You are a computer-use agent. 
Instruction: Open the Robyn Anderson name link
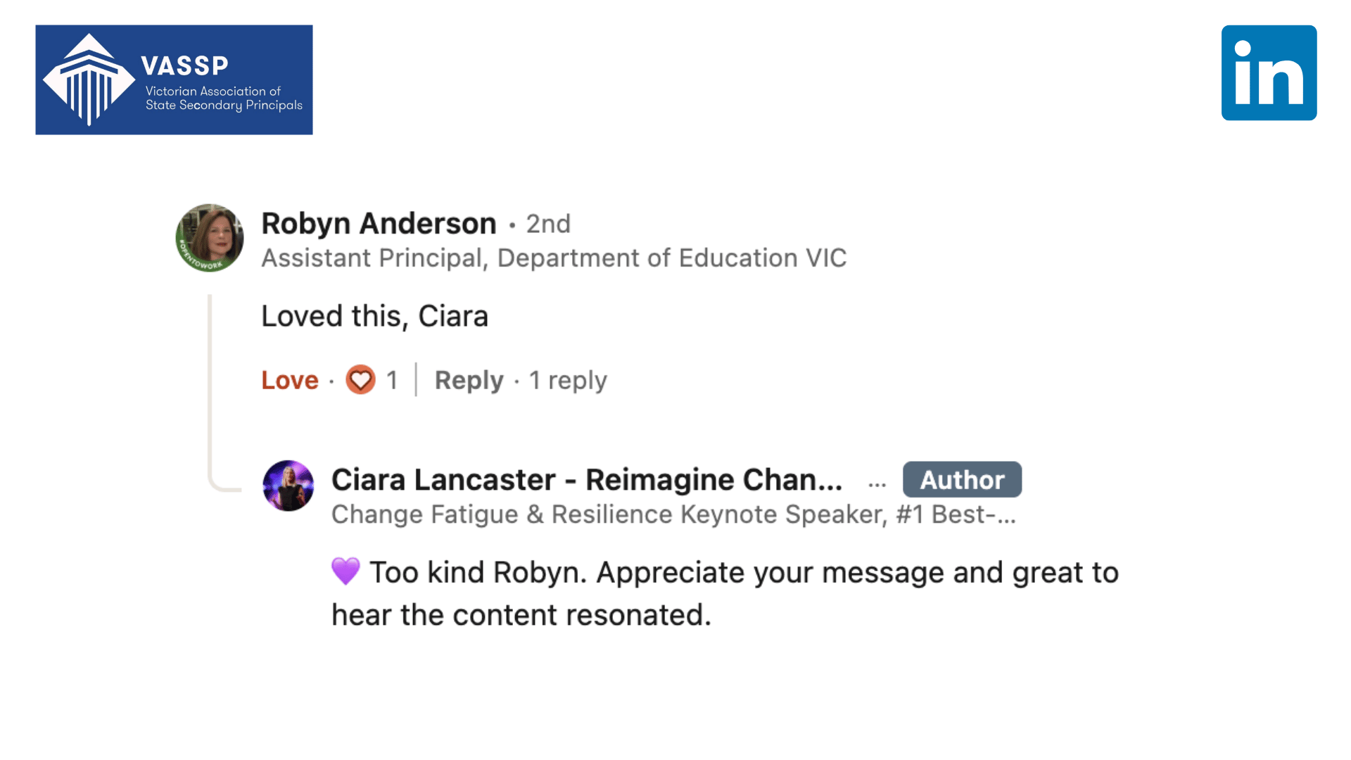click(x=379, y=224)
